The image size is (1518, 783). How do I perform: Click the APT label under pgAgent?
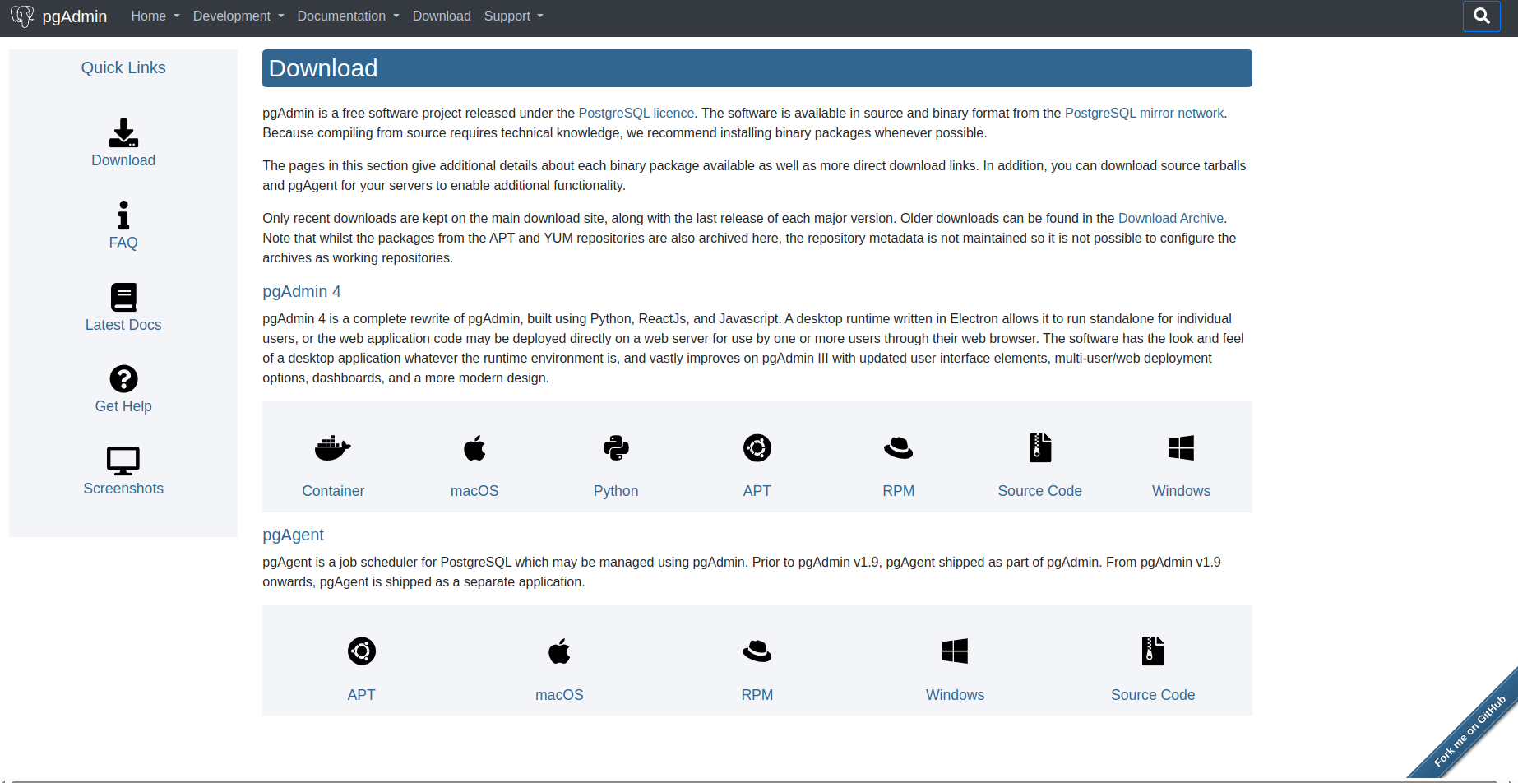(x=362, y=695)
